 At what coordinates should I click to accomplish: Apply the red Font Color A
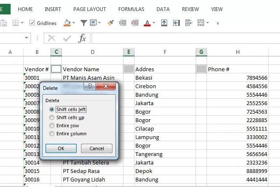(147, 23)
